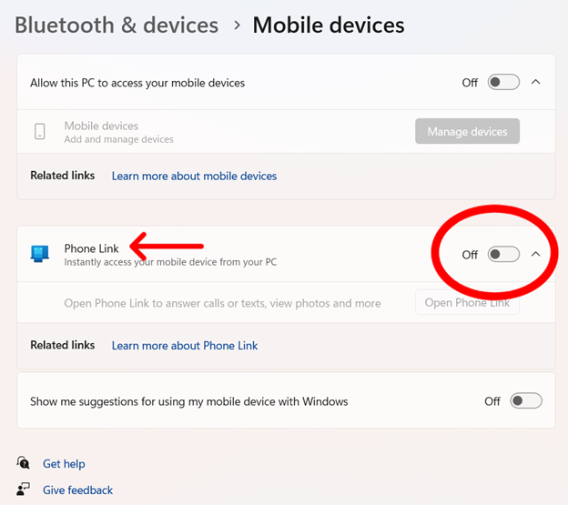Click 'Open Phone Link to answer calls' text
568x505 pixels.
222,303
